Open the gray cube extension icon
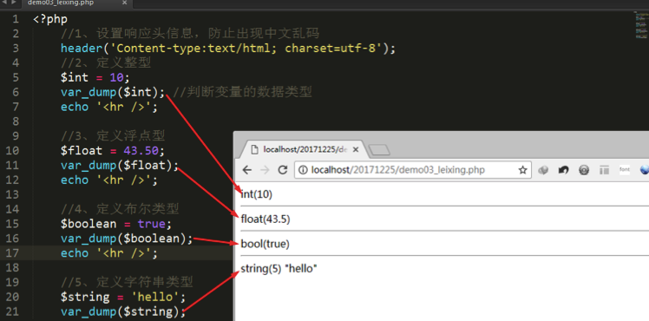 543,170
